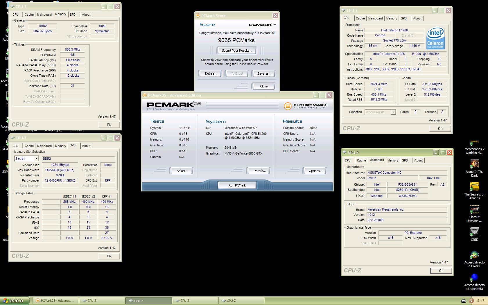Open About tab in SPD CPU-Z window
Image resolution: width=488 pixels, height=305 pixels.
click(86, 146)
